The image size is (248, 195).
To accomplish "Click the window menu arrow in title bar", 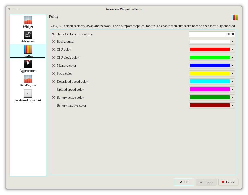I will pyautogui.click(x=14, y=9).
